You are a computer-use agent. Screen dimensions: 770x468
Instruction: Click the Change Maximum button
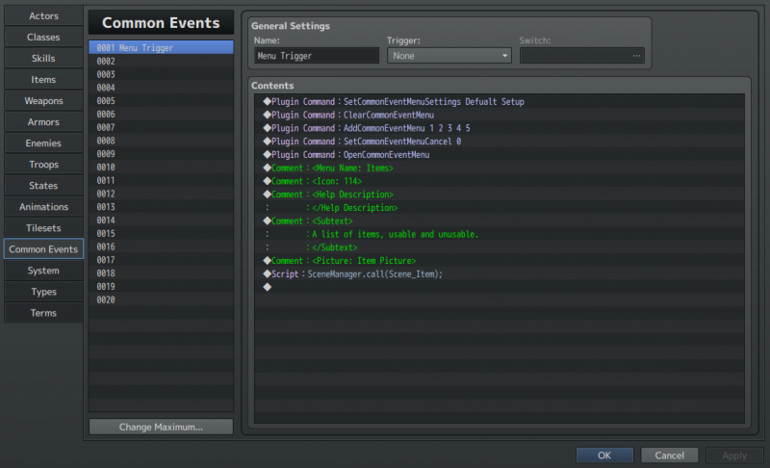161,427
